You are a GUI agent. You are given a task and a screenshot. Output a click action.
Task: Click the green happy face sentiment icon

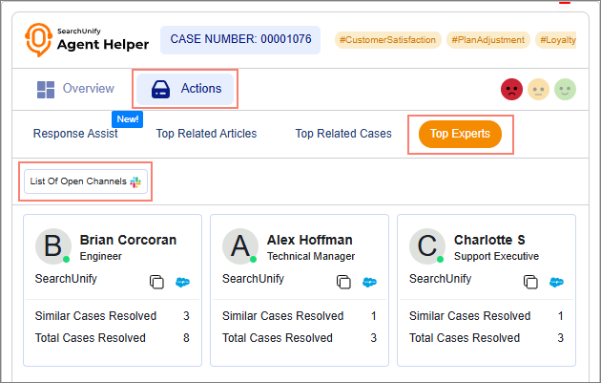(x=565, y=89)
